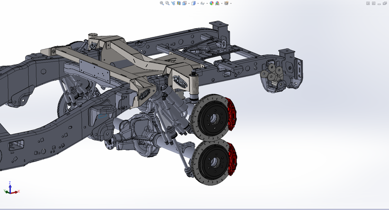
Task: Expand the View Settings dropdown arrow
Action: [x=231, y=3]
